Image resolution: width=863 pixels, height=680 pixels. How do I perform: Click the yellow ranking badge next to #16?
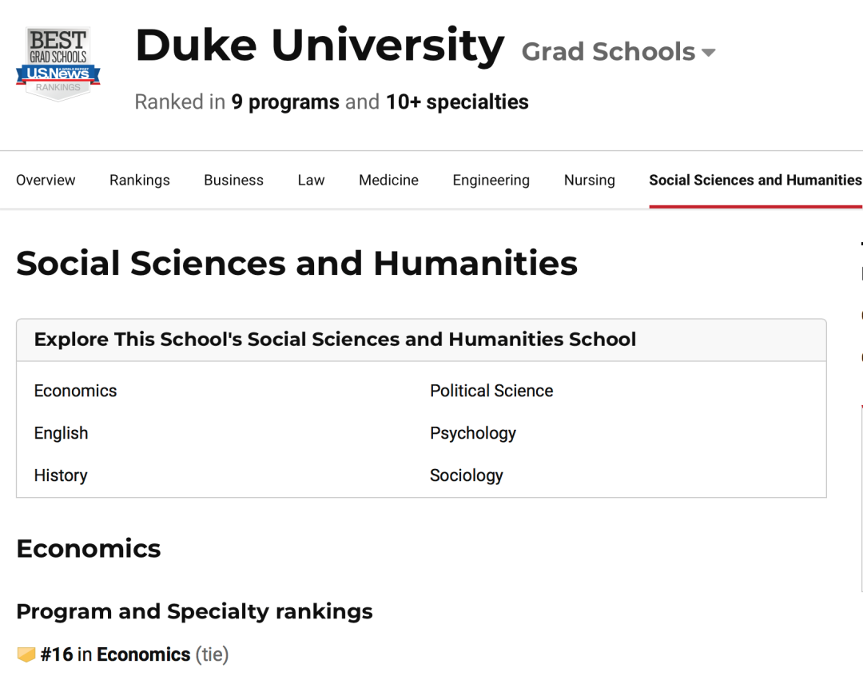point(26,654)
